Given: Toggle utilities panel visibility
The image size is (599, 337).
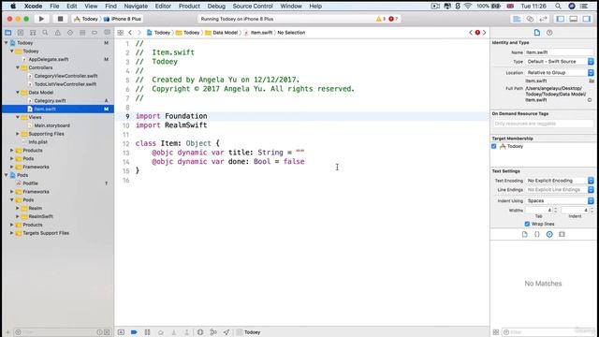Looking at the screenshot, I should [587, 19].
